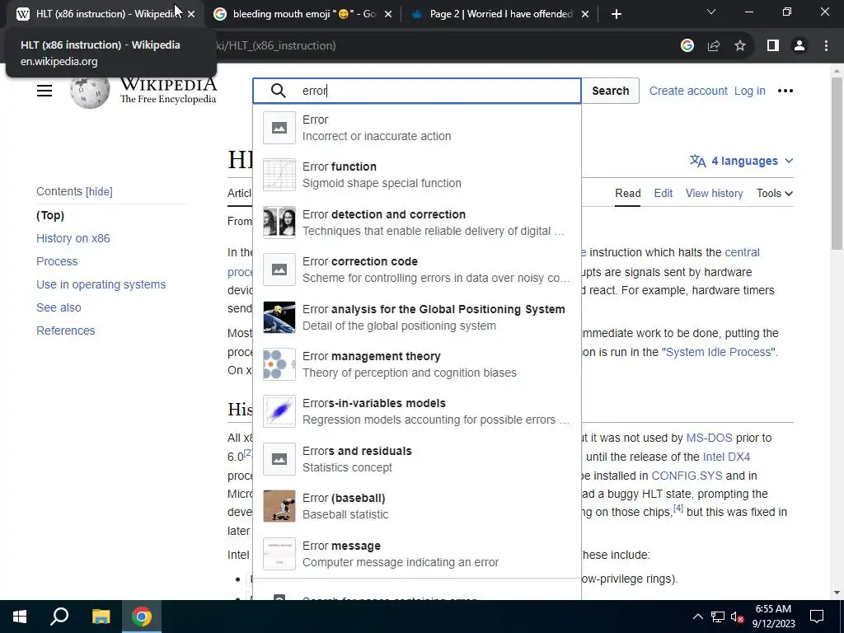Viewport: 844px width, 633px height.
Task: Select Error function suggestion
Action: [416, 175]
